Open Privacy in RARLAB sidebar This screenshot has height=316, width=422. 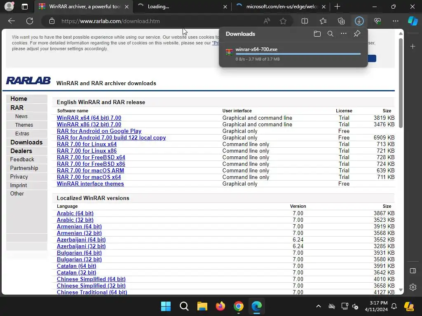click(19, 177)
